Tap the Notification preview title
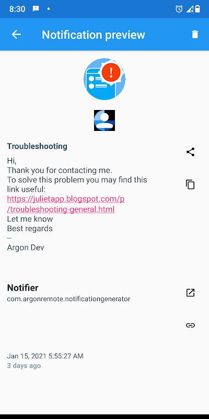The height and width of the screenshot is (419, 209). click(x=94, y=35)
